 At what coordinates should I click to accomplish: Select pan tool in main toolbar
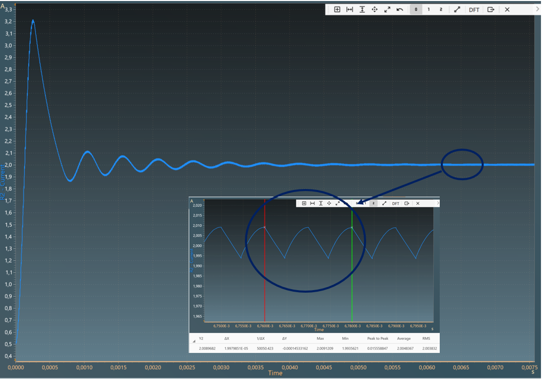point(374,10)
